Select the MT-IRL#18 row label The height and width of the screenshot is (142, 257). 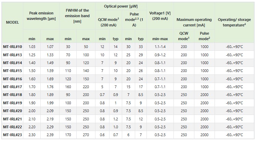(12, 95)
